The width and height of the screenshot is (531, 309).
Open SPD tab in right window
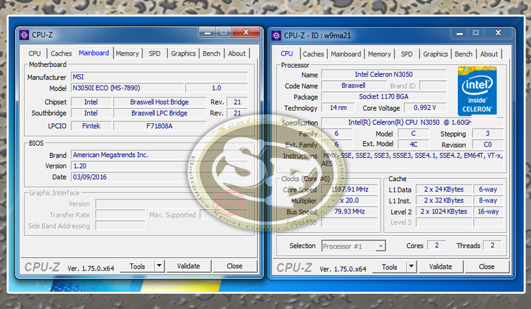407,54
